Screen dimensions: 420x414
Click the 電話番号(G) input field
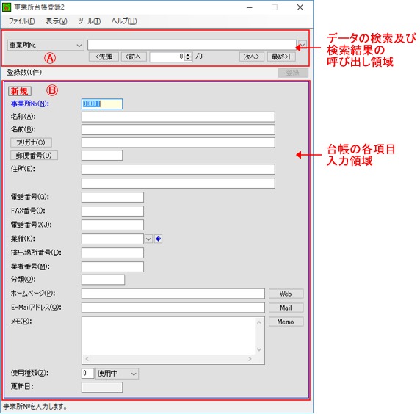pos(112,197)
